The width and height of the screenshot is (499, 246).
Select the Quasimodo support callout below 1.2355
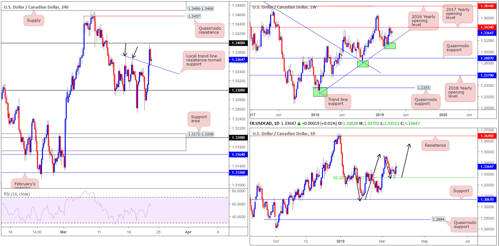pos(425,101)
